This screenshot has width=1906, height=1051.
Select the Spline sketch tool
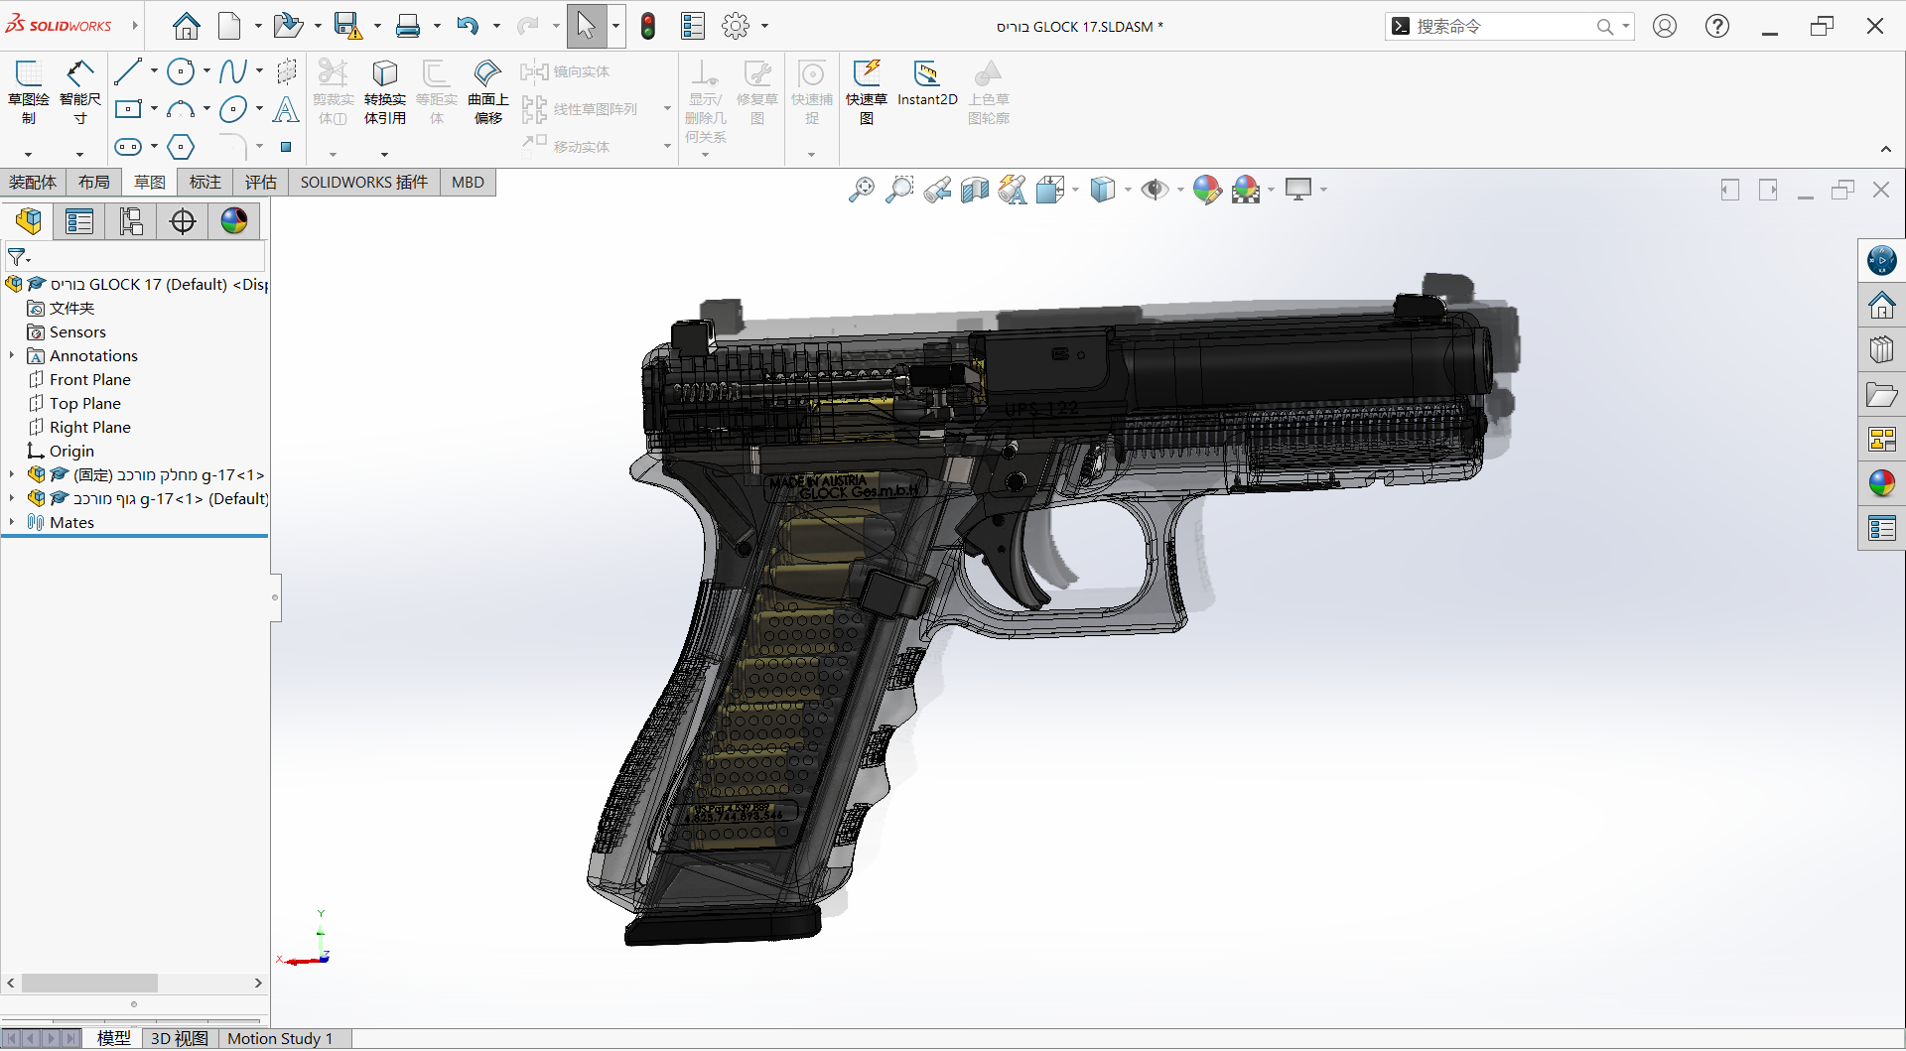coord(233,70)
